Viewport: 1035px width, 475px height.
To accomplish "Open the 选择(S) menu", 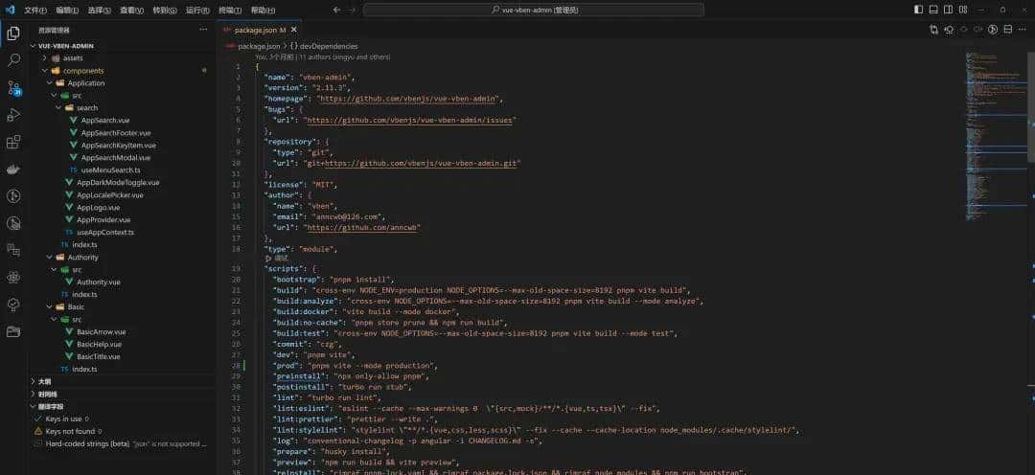I will point(99,10).
